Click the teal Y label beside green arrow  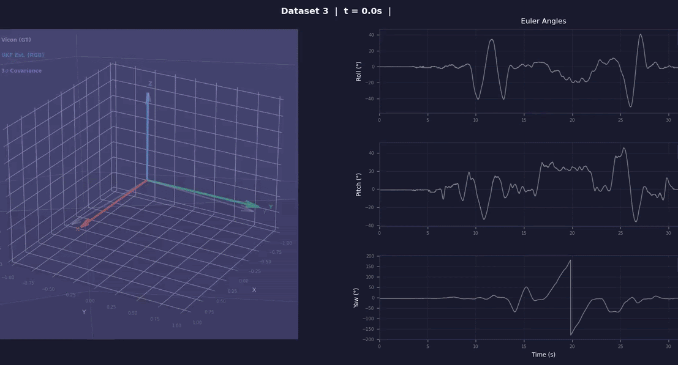tap(271, 207)
